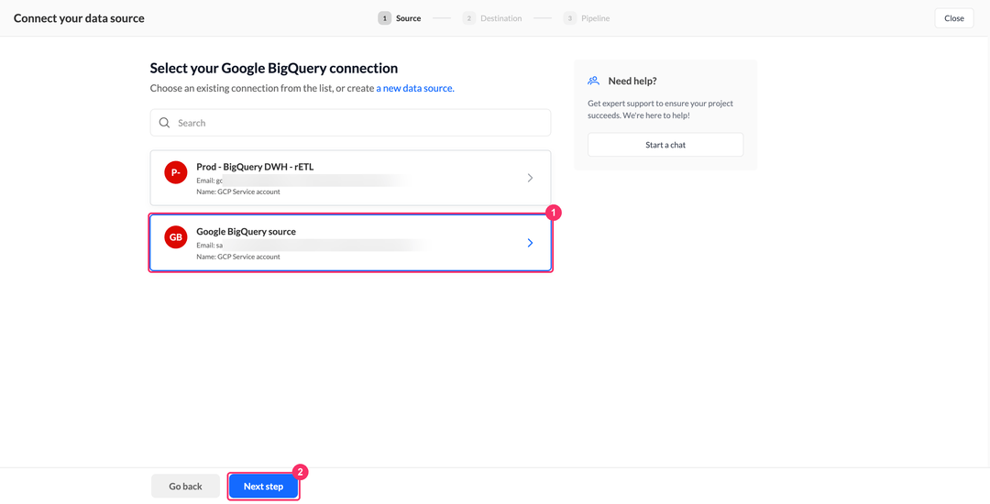Click the Start a chat button
The height and width of the screenshot is (504, 990).
point(665,145)
